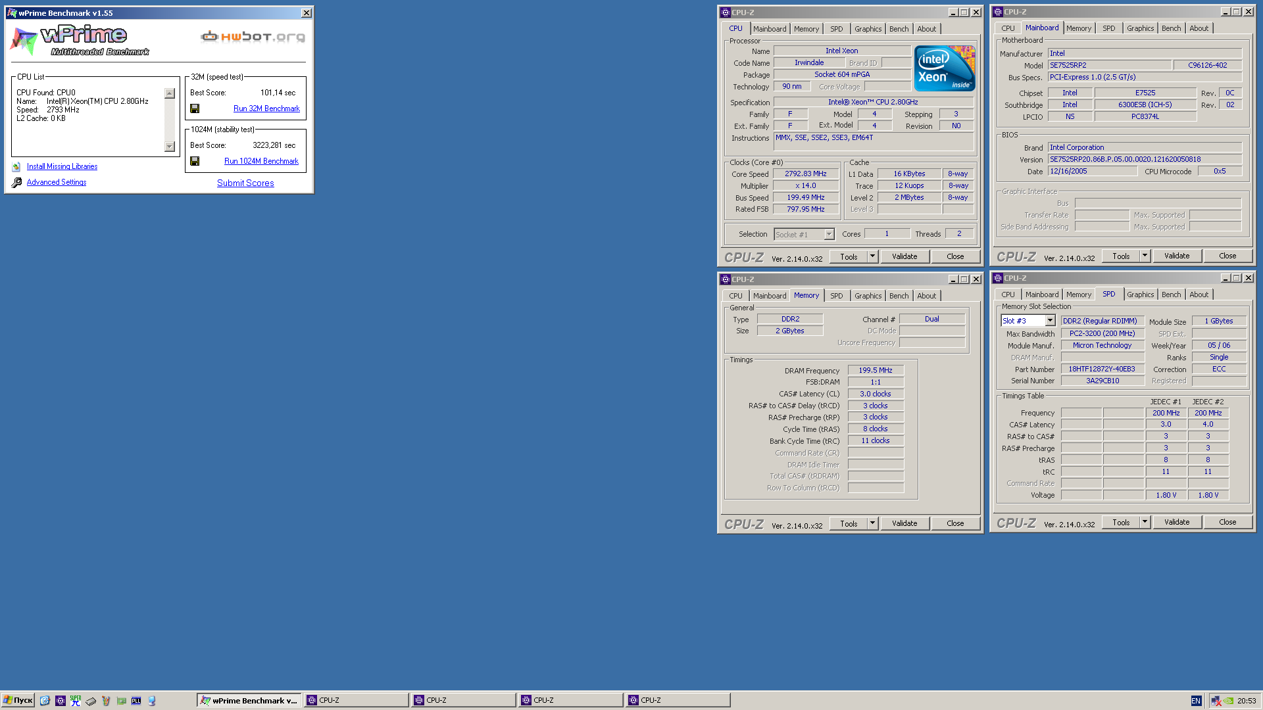Click the NVIDIA tray icon

click(1228, 701)
